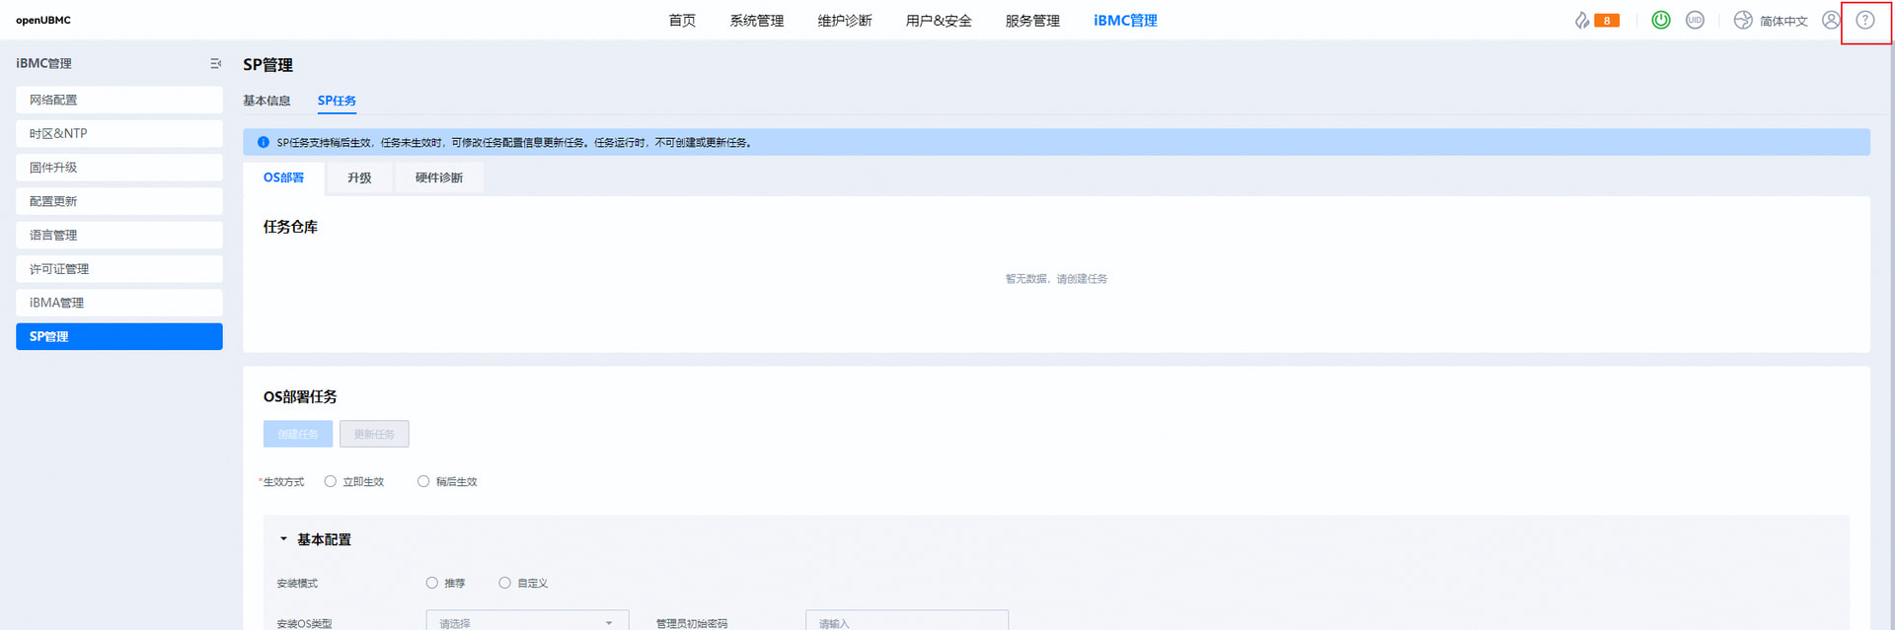Click the green power status icon
Viewport: 1895px width, 630px height.
[1661, 21]
